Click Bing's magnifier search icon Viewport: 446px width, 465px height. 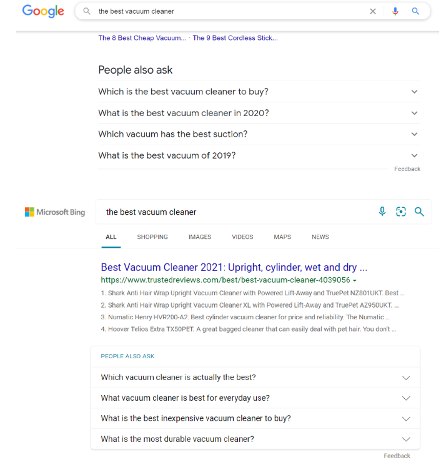419,212
